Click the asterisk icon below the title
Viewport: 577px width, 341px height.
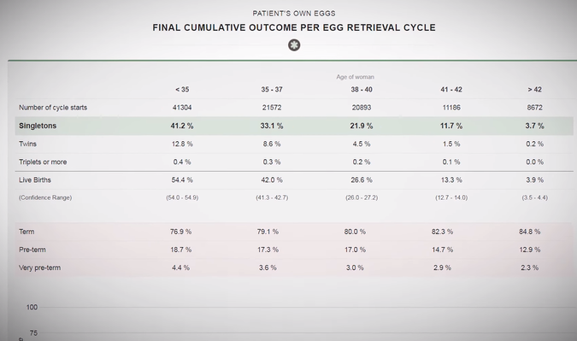click(x=294, y=45)
